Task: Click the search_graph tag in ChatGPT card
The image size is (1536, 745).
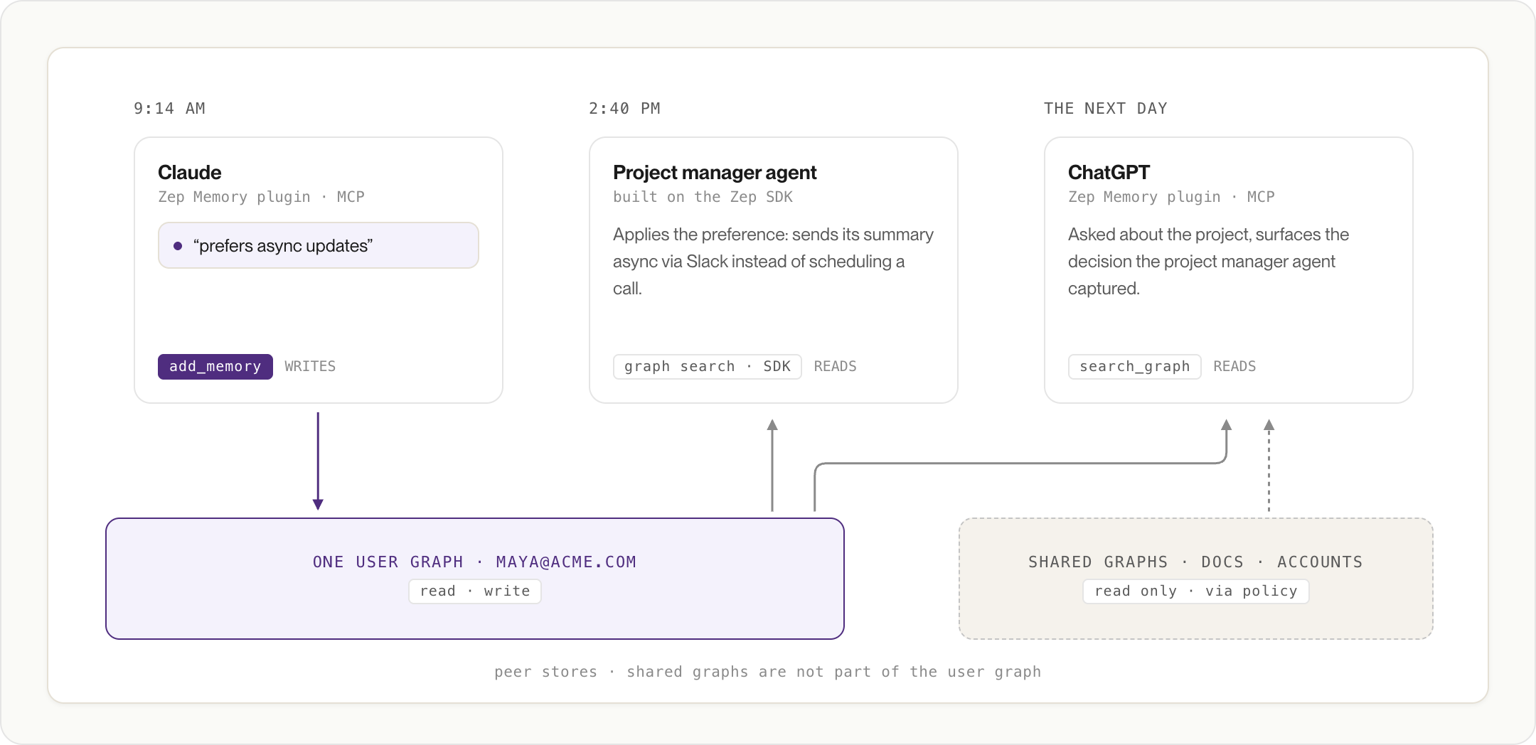Action: tap(1135, 367)
